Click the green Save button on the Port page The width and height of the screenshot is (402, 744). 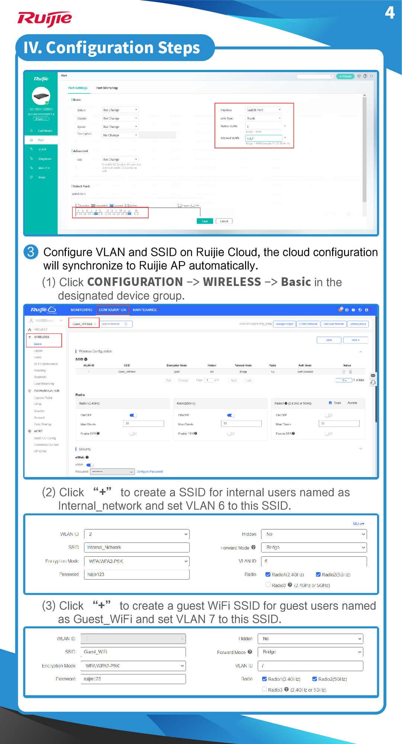coord(205,221)
